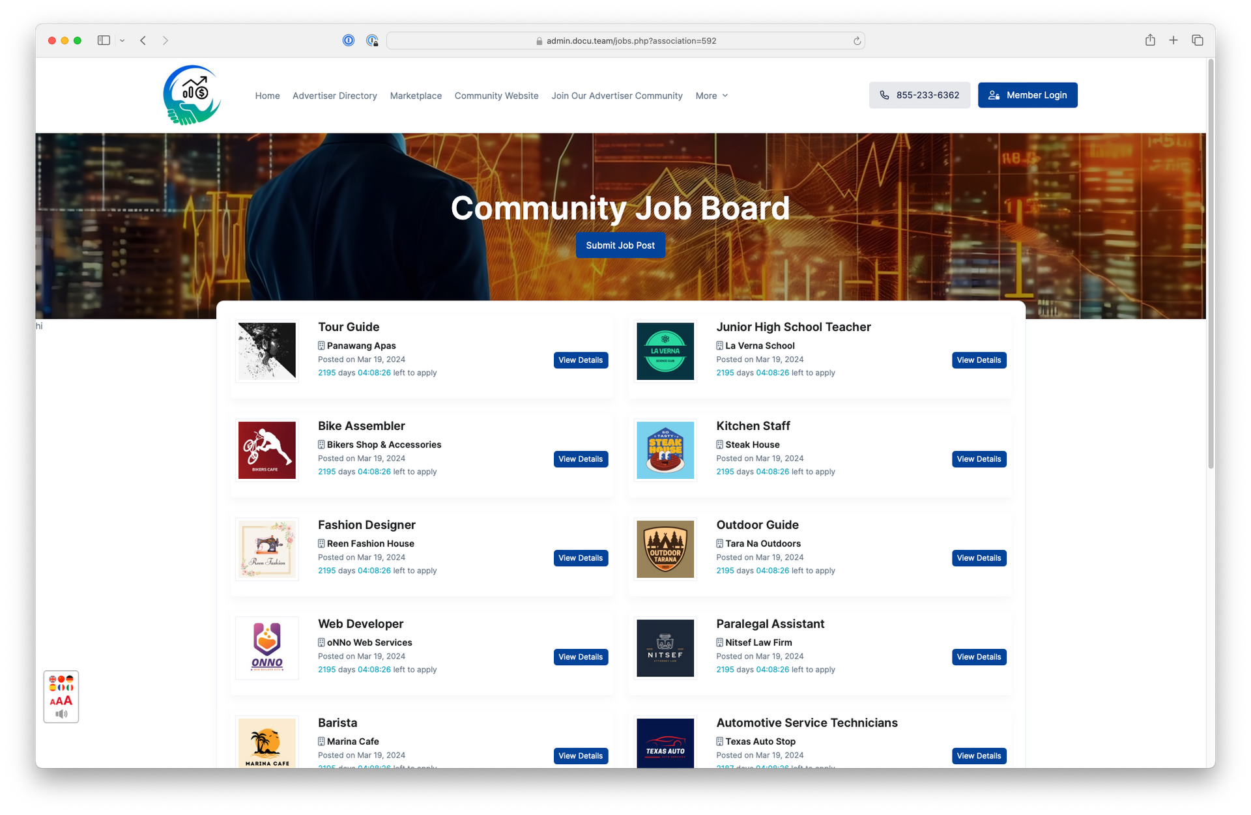Click the Chinese flag translation icon
The width and height of the screenshot is (1251, 815).
pyautogui.click(x=61, y=679)
